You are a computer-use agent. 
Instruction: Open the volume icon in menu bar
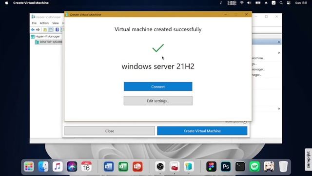click(x=249, y=3)
